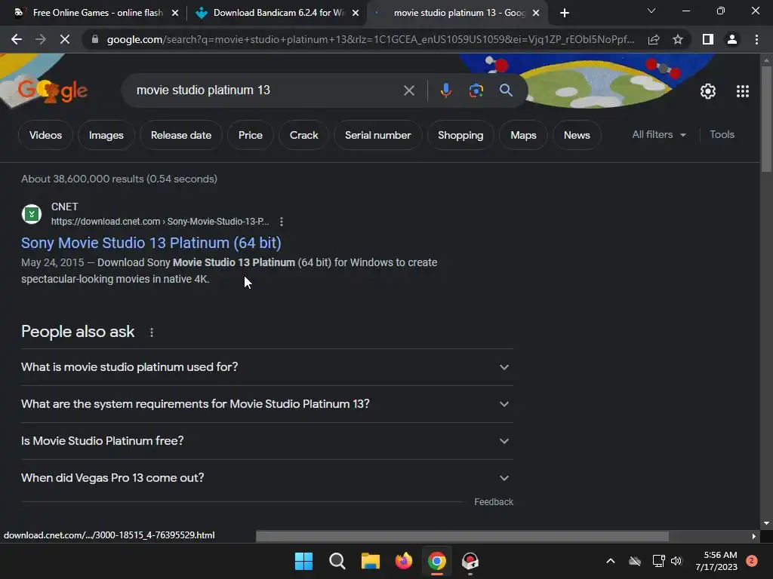Click the Google search magnifier button

point(506,90)
